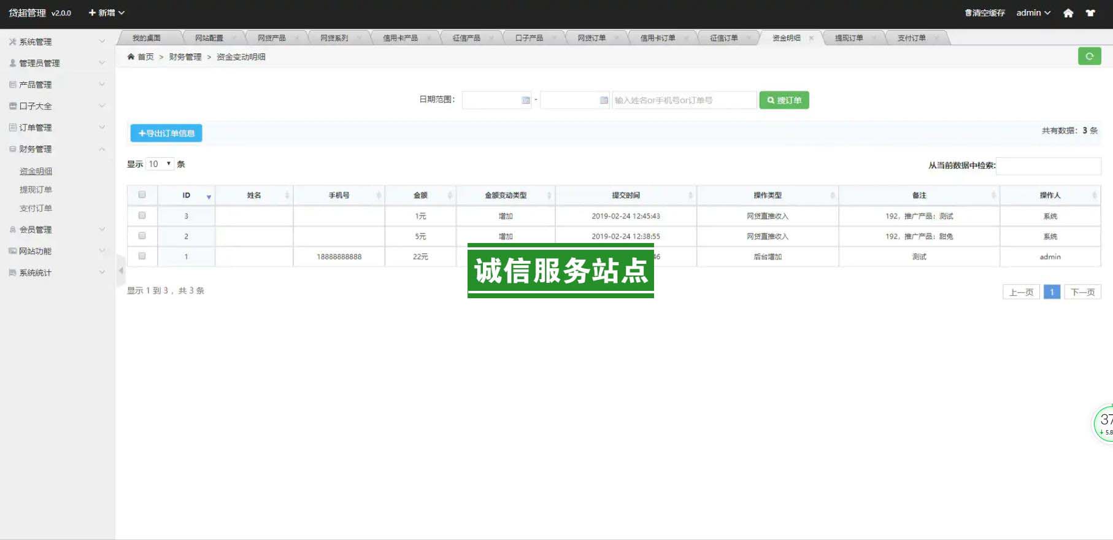The image size is (1113, 540).
Task: Check the checkbox for row ID 1
Action: click(142, 256)
